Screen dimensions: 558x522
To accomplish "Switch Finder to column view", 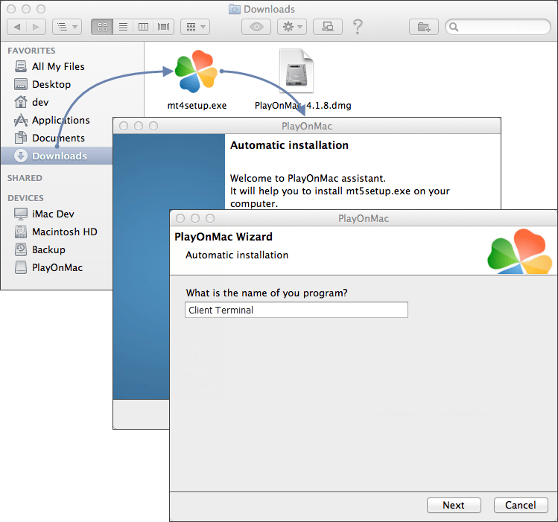I will tap(143, 27).
